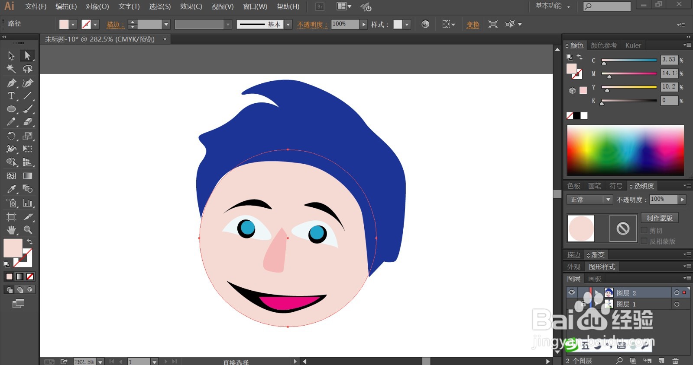The width and height of the screenshot is (693, 365).
Task: Click the delete layer trash icon
Action: click(675, 361)
